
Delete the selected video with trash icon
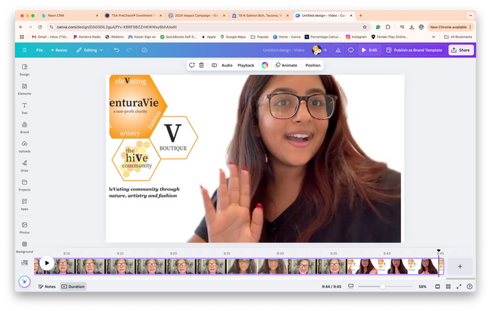(x=201, y=65)
